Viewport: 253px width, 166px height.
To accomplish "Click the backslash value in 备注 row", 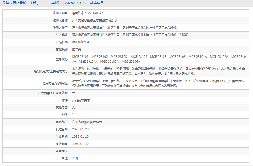I will [x=73, y=115].
